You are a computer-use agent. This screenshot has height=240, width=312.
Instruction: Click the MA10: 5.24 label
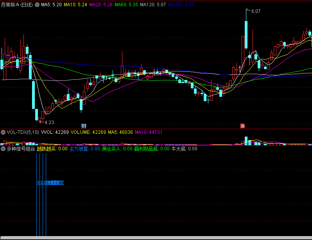tap(75, 5)
